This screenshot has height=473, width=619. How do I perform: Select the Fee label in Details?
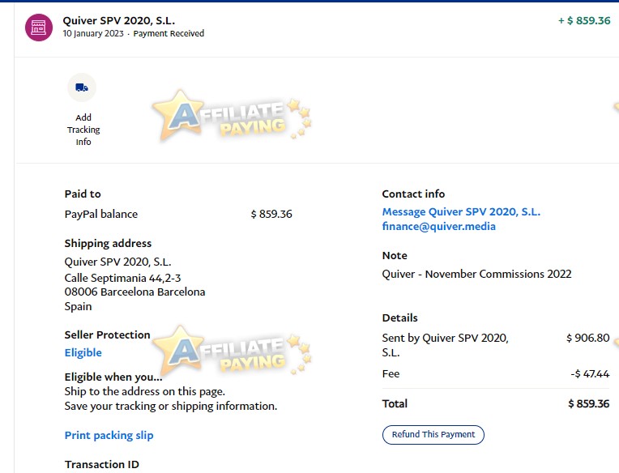(x=391, y=374)
